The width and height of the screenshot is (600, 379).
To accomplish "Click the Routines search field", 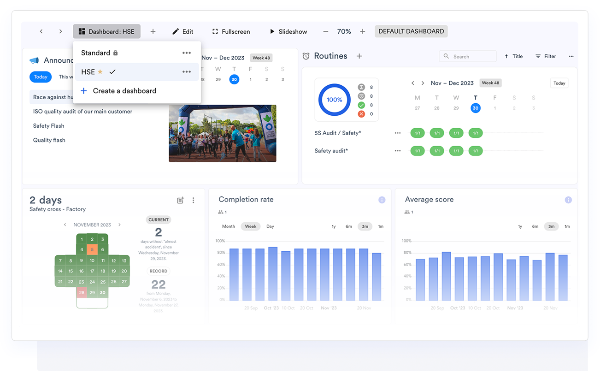I will tap(468, 56).
